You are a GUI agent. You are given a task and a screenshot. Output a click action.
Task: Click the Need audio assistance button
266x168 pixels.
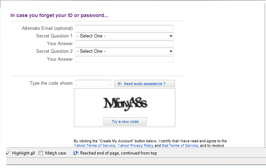click(144, 84)
